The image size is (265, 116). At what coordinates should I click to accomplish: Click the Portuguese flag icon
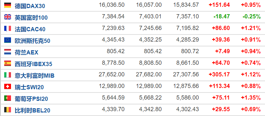tap(8, 98)
